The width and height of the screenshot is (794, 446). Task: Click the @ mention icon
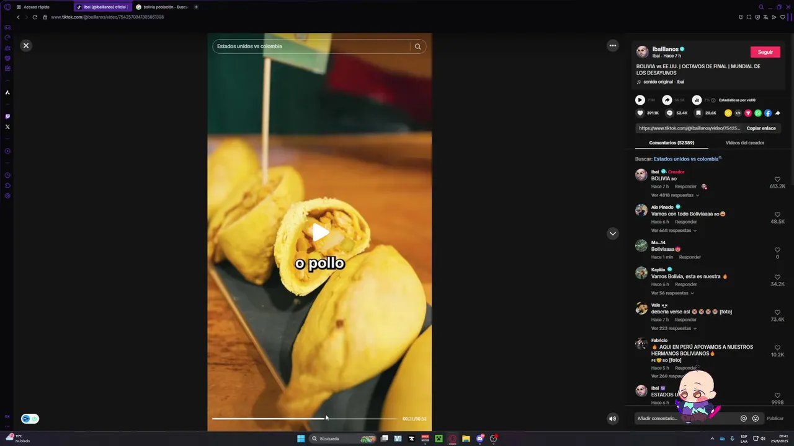[744, 419]
